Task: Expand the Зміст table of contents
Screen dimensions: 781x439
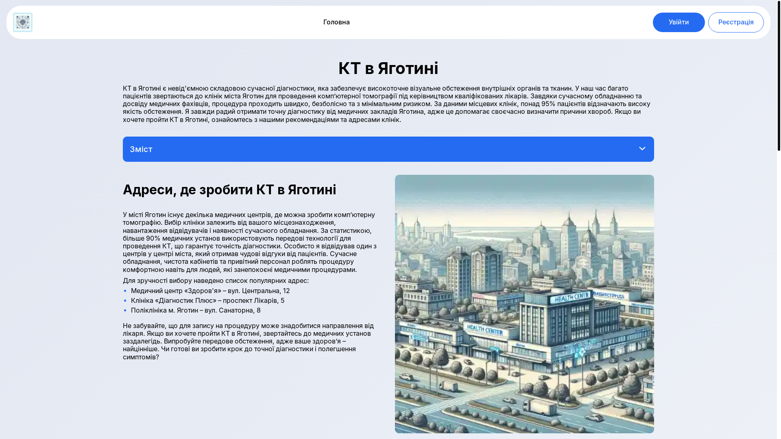Action: pyautogui.click(x=388, y=149)
